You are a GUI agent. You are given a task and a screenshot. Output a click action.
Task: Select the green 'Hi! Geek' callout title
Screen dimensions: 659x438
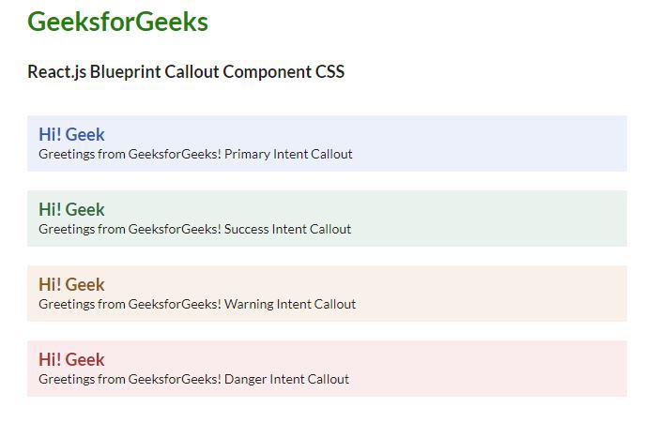71,209
